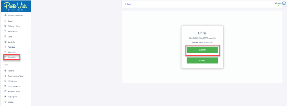
Task: Go back using the Back link
Action: click(x=128, y=4)
